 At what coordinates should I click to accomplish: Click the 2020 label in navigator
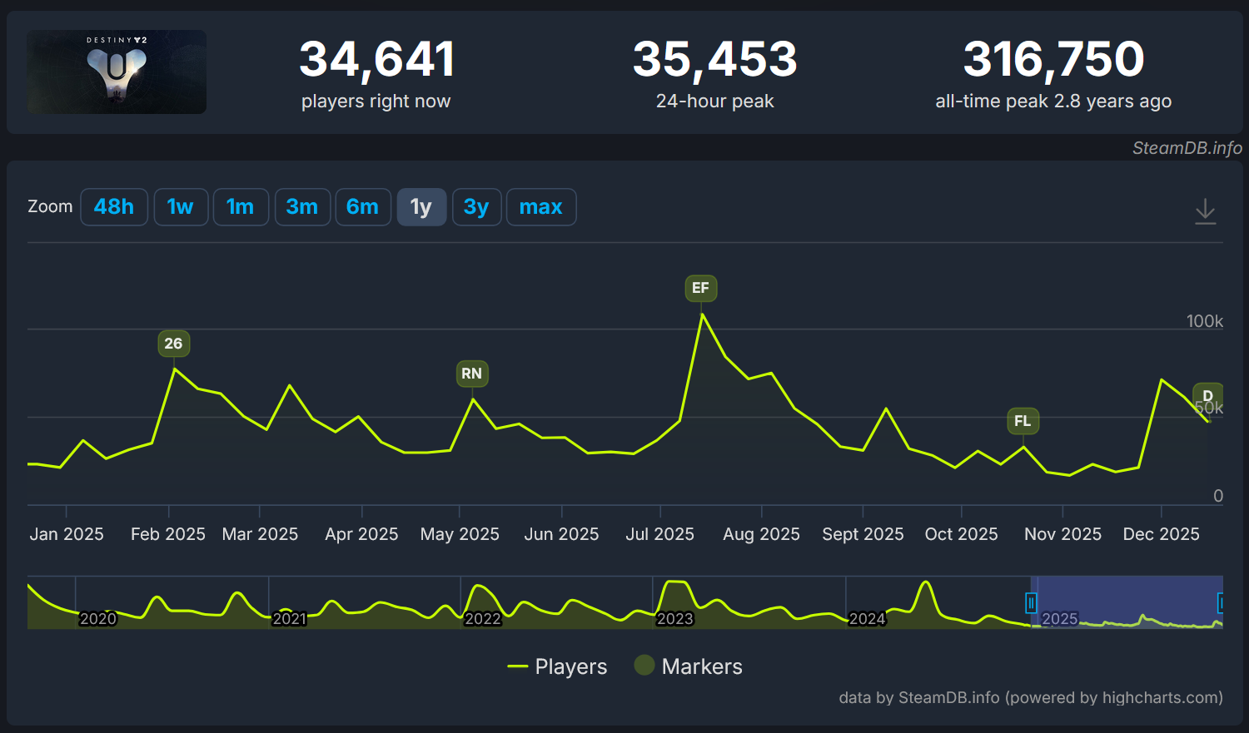(x=98, y=618)
